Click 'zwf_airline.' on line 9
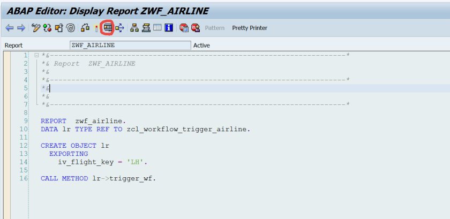 (x=101, y=121)
